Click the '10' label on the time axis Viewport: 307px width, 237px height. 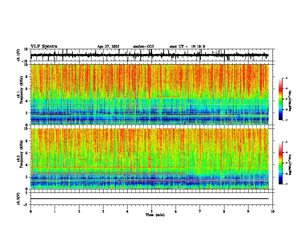point(273,211)
